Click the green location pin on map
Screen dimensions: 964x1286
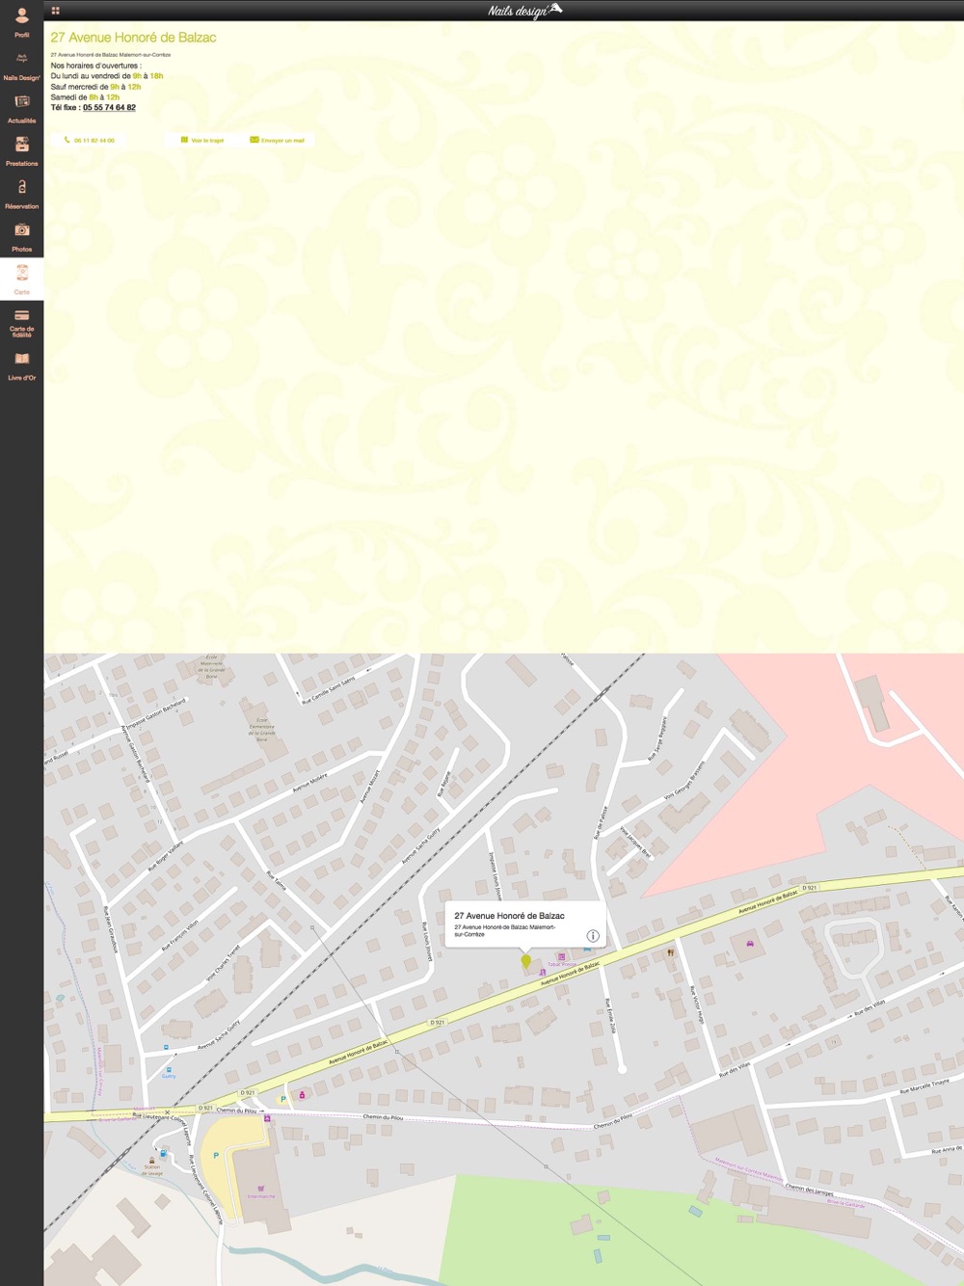pyautogui.click(x=525, y=962)
